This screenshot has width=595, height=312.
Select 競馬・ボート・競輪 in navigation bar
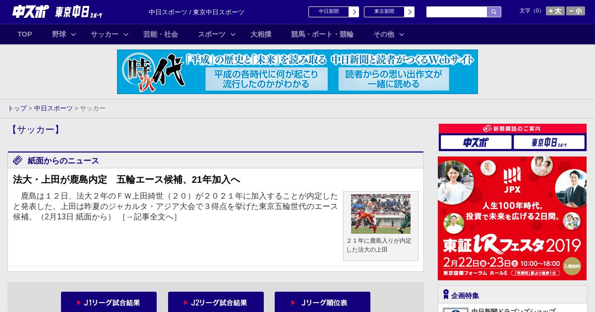point(322,34)
